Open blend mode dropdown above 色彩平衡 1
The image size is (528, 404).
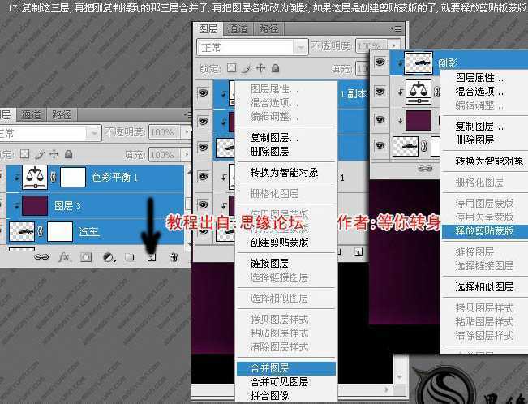click(49, 133)
